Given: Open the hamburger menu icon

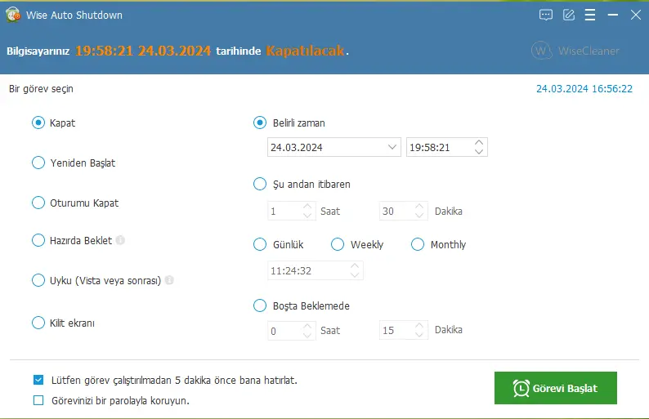Looking at the screenshot, I should (590, 15).
